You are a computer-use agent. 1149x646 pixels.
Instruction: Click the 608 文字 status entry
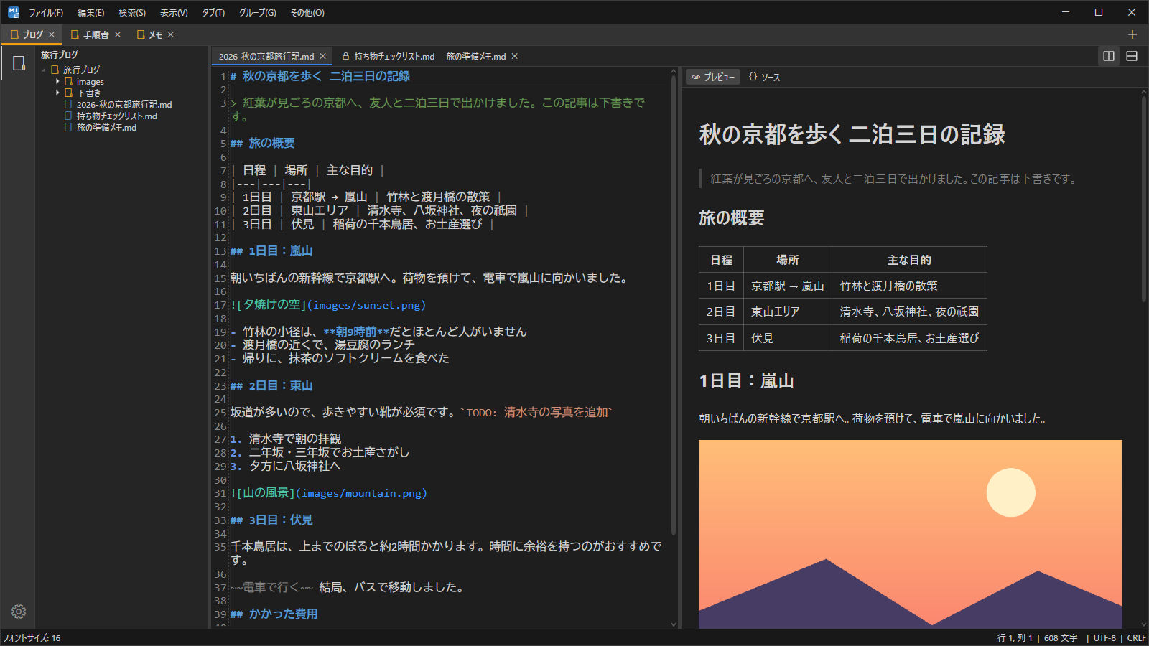[1061, 638]
